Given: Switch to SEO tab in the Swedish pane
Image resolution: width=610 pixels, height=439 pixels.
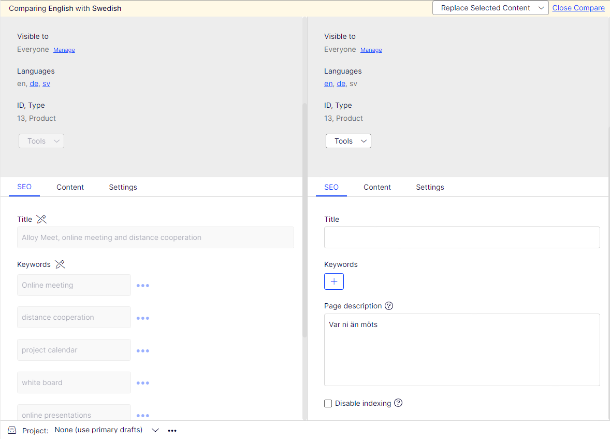Looking at the screenshot, I should 331,187.
